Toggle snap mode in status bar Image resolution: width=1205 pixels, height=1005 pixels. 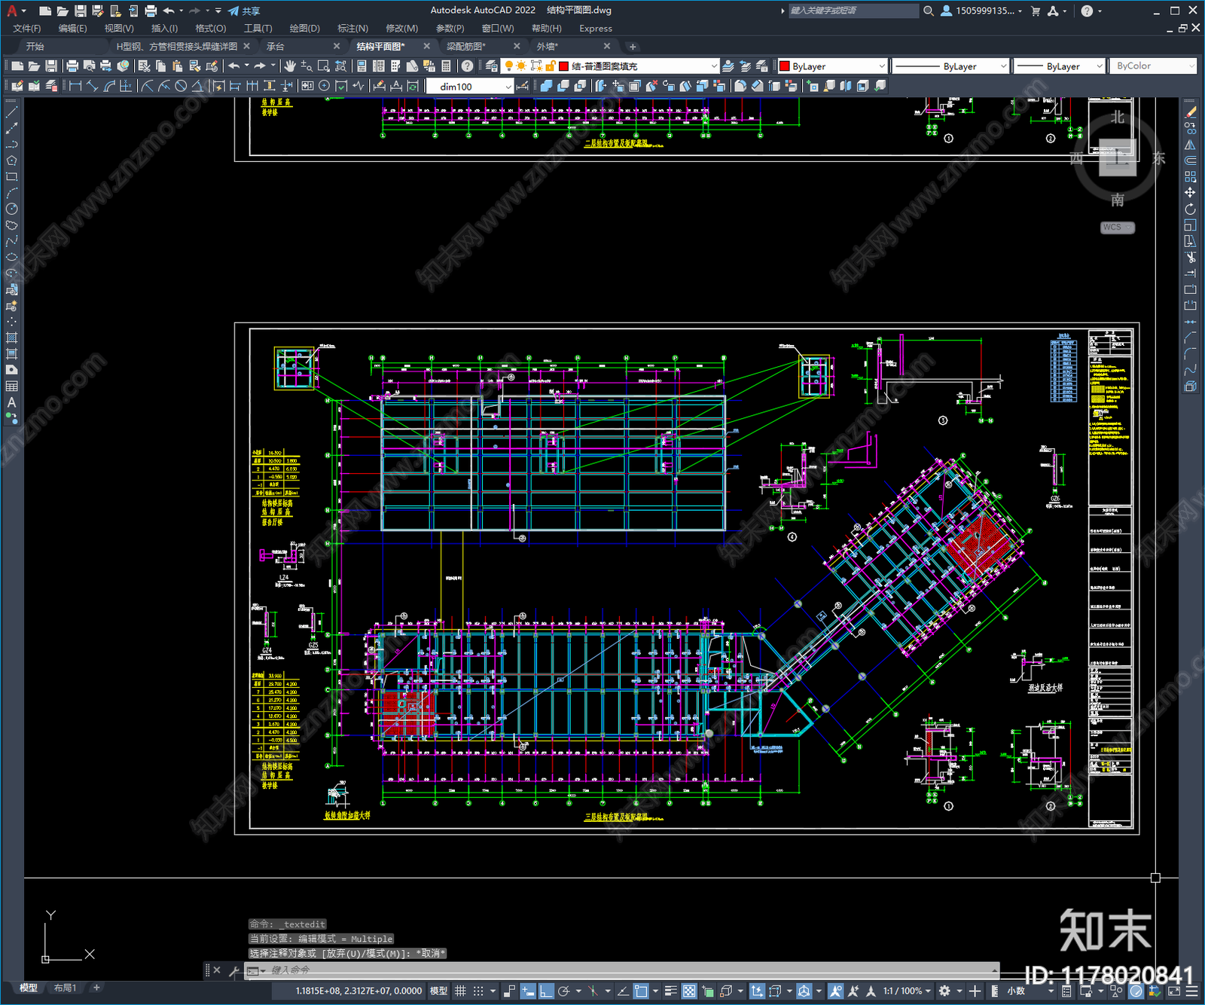pos(477,991)
